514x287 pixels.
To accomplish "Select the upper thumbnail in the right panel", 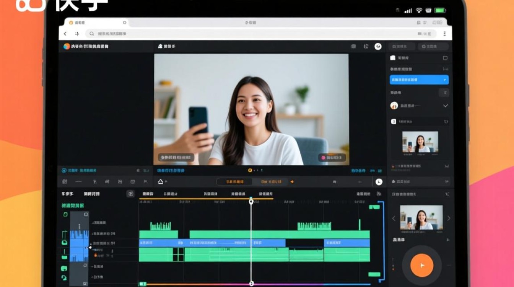I will (x=420, y=142).
